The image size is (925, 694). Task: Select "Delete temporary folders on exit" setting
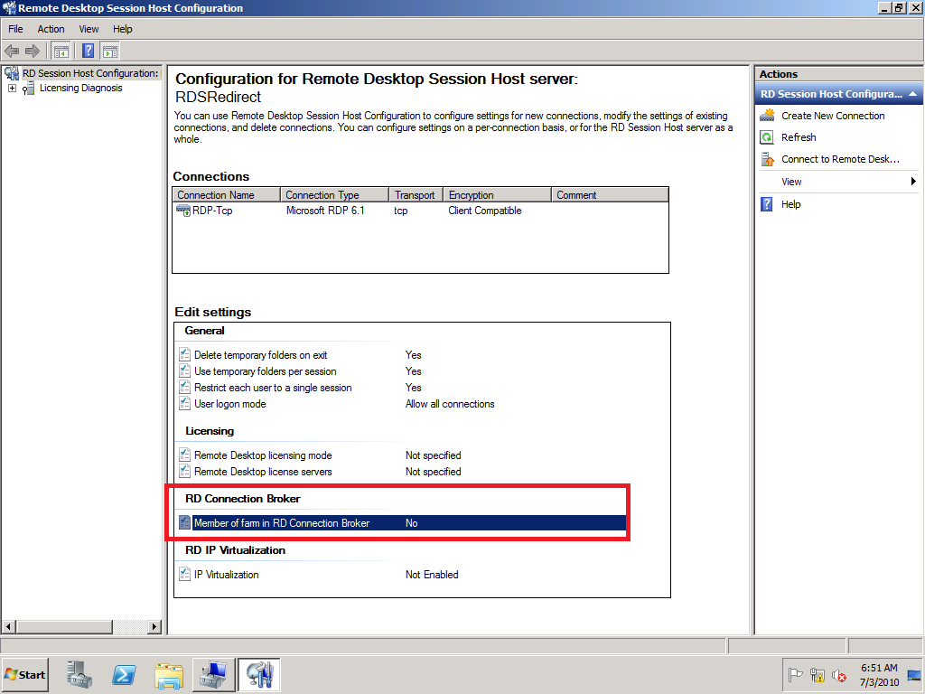pyautogui.click(x=261, y=354)
